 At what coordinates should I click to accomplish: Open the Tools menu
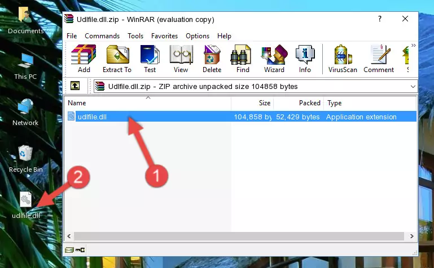click(x=135, y=36)
